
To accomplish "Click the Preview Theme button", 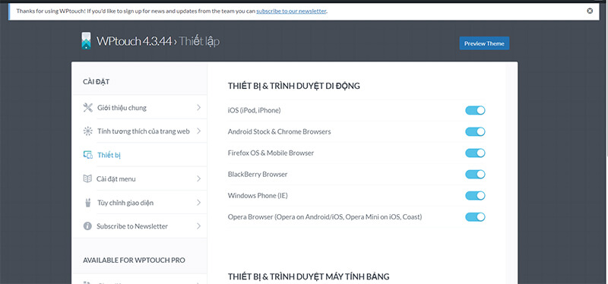I will click(x=484, y=43).
